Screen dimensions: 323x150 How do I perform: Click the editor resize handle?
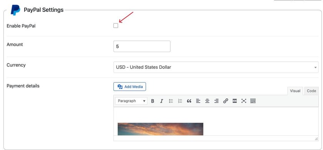[316, 139]
